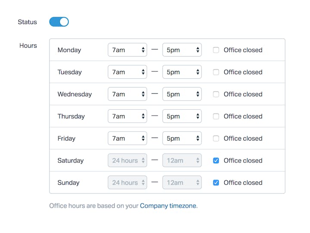The width and height of the screenshot is (310, 233).
Task: Enable Office closed for Tuesday
Action: click(216, 72)
